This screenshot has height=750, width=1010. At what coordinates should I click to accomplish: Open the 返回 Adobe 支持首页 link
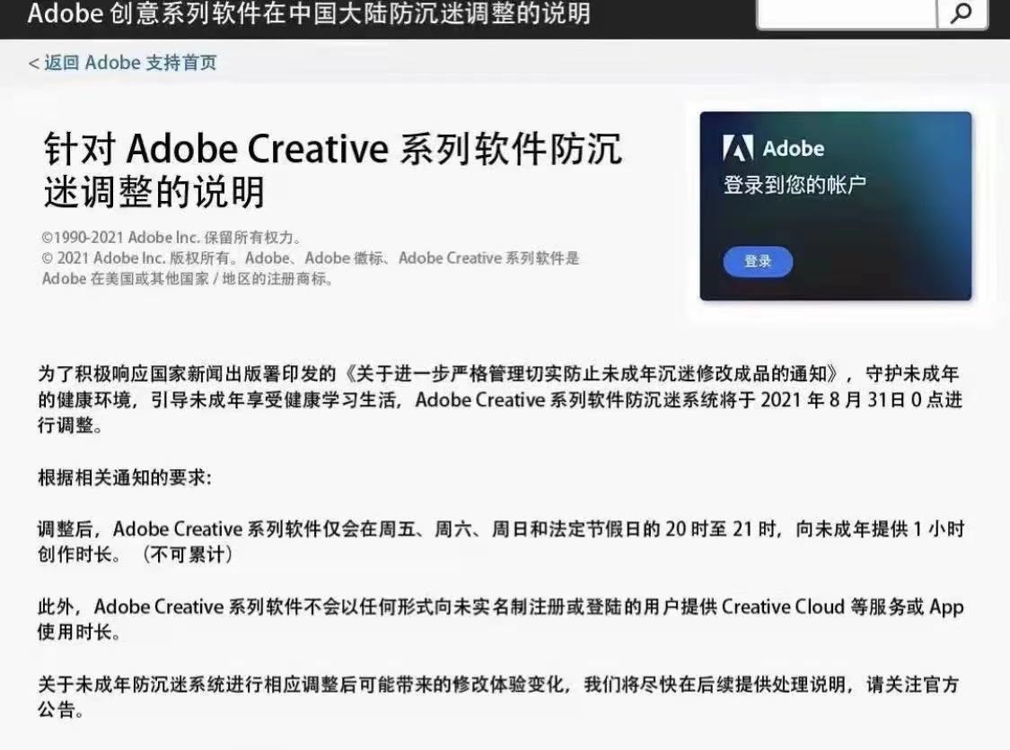(x=129, y=63)
